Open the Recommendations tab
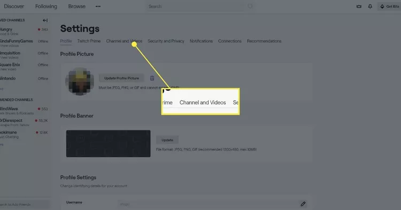401x210 pixels. pos(264,41)
